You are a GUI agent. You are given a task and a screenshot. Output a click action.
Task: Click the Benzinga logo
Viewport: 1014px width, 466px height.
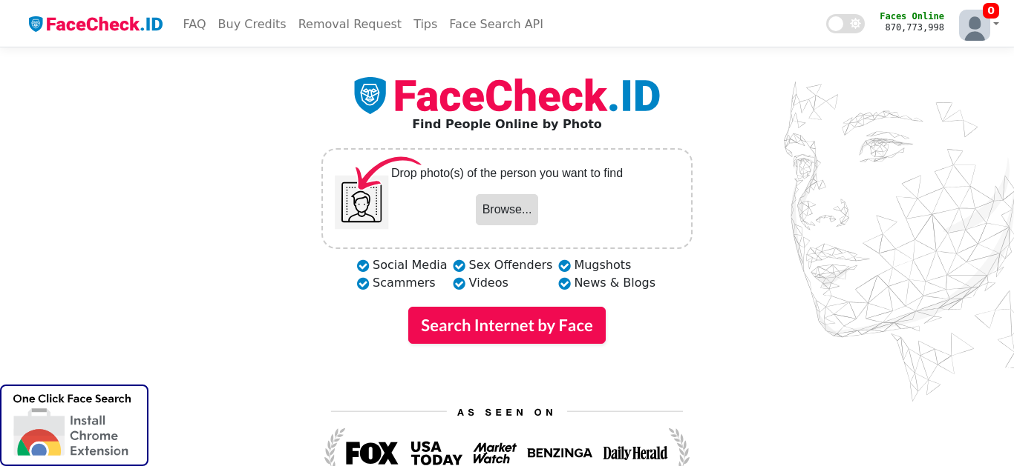560,453
